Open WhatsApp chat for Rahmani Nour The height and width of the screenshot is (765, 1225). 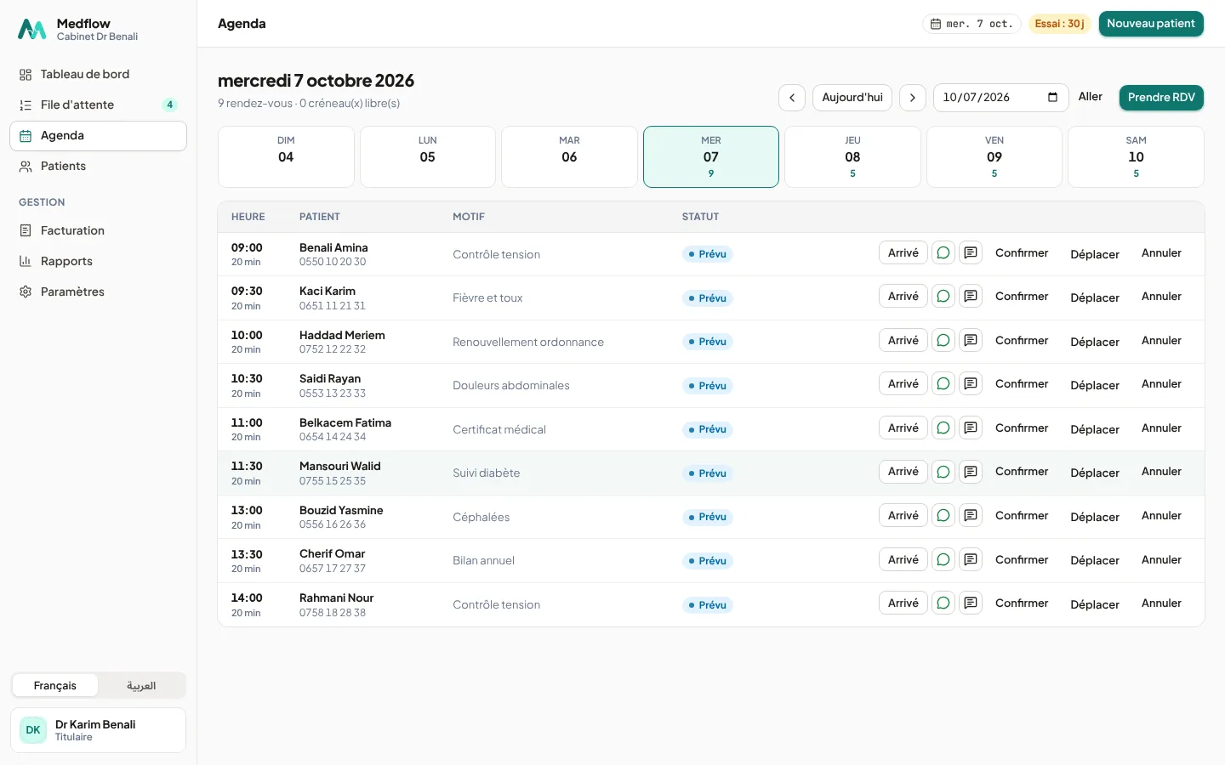[x=943, y=603]
